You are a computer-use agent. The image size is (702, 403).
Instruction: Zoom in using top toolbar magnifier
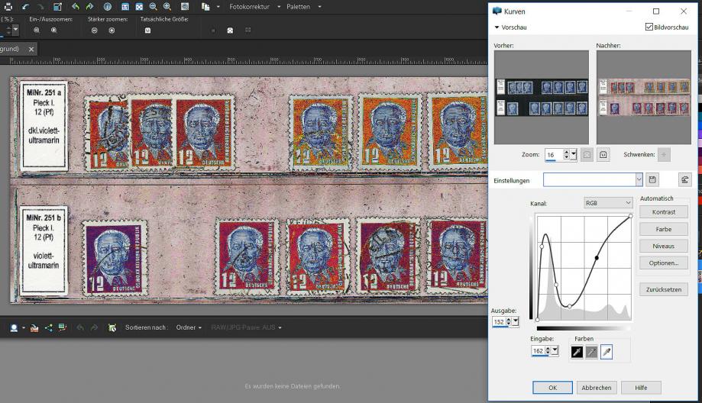167,7
